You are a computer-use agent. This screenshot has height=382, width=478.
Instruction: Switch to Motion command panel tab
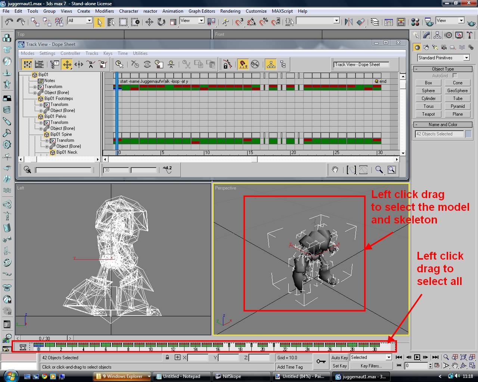(x=448, y=35)
